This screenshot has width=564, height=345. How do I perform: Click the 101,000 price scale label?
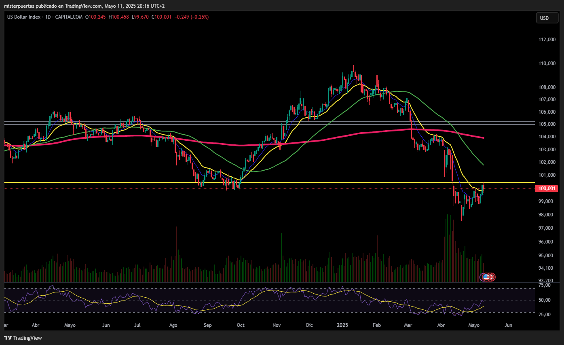pos(547,175)
